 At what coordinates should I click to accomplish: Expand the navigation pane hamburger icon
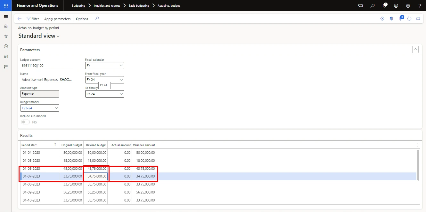tap(6, 16)
